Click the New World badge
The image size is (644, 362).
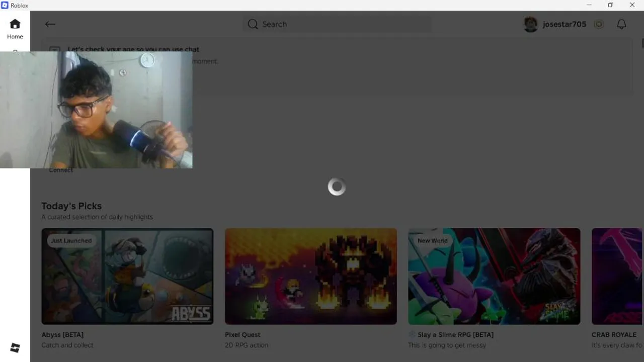(432, 241)
